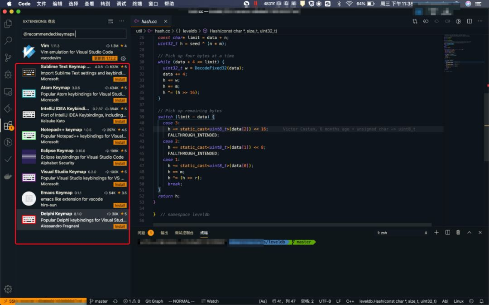Open Bluetooth menu in macOS menu bar
Viewport: 489px width, 305px height.
click(x=339, y=4)
